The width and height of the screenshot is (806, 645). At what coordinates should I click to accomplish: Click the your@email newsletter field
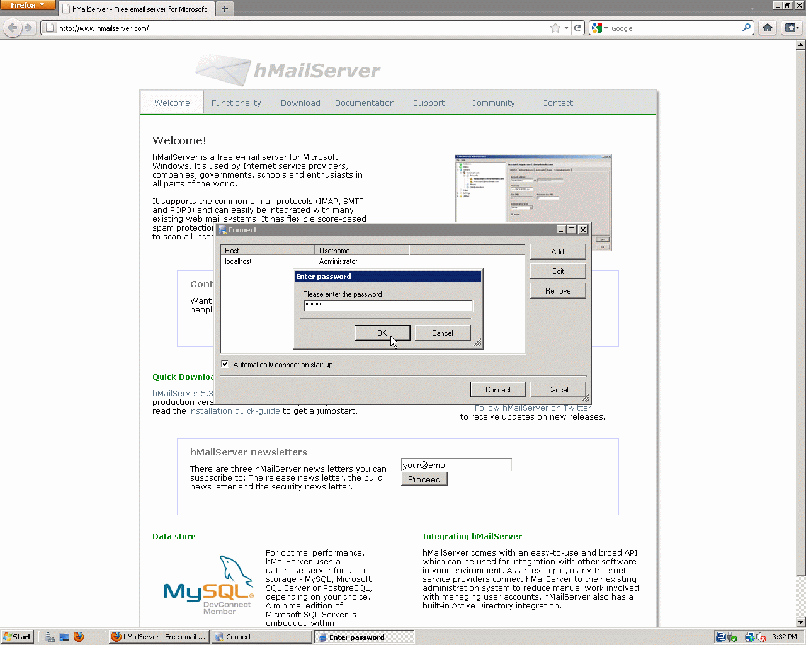457,465
